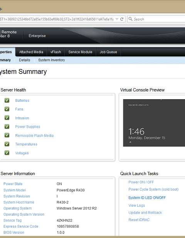The height and width of the screenshot is (238, 185).
Task: Click the Enterprise license label in header
Action: point(37,36)
